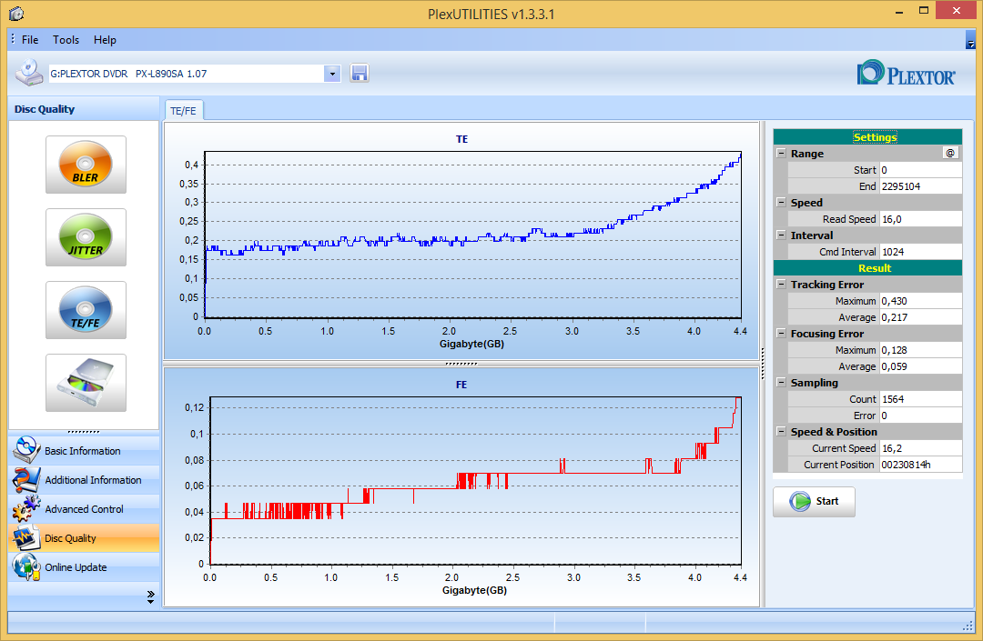Open the TE/FE disc test
983x641 pixels.
click(86, 310)
